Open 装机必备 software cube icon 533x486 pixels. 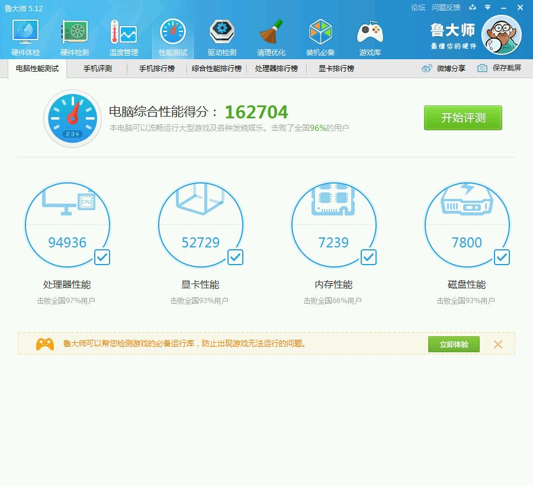(x=320, y=31)
